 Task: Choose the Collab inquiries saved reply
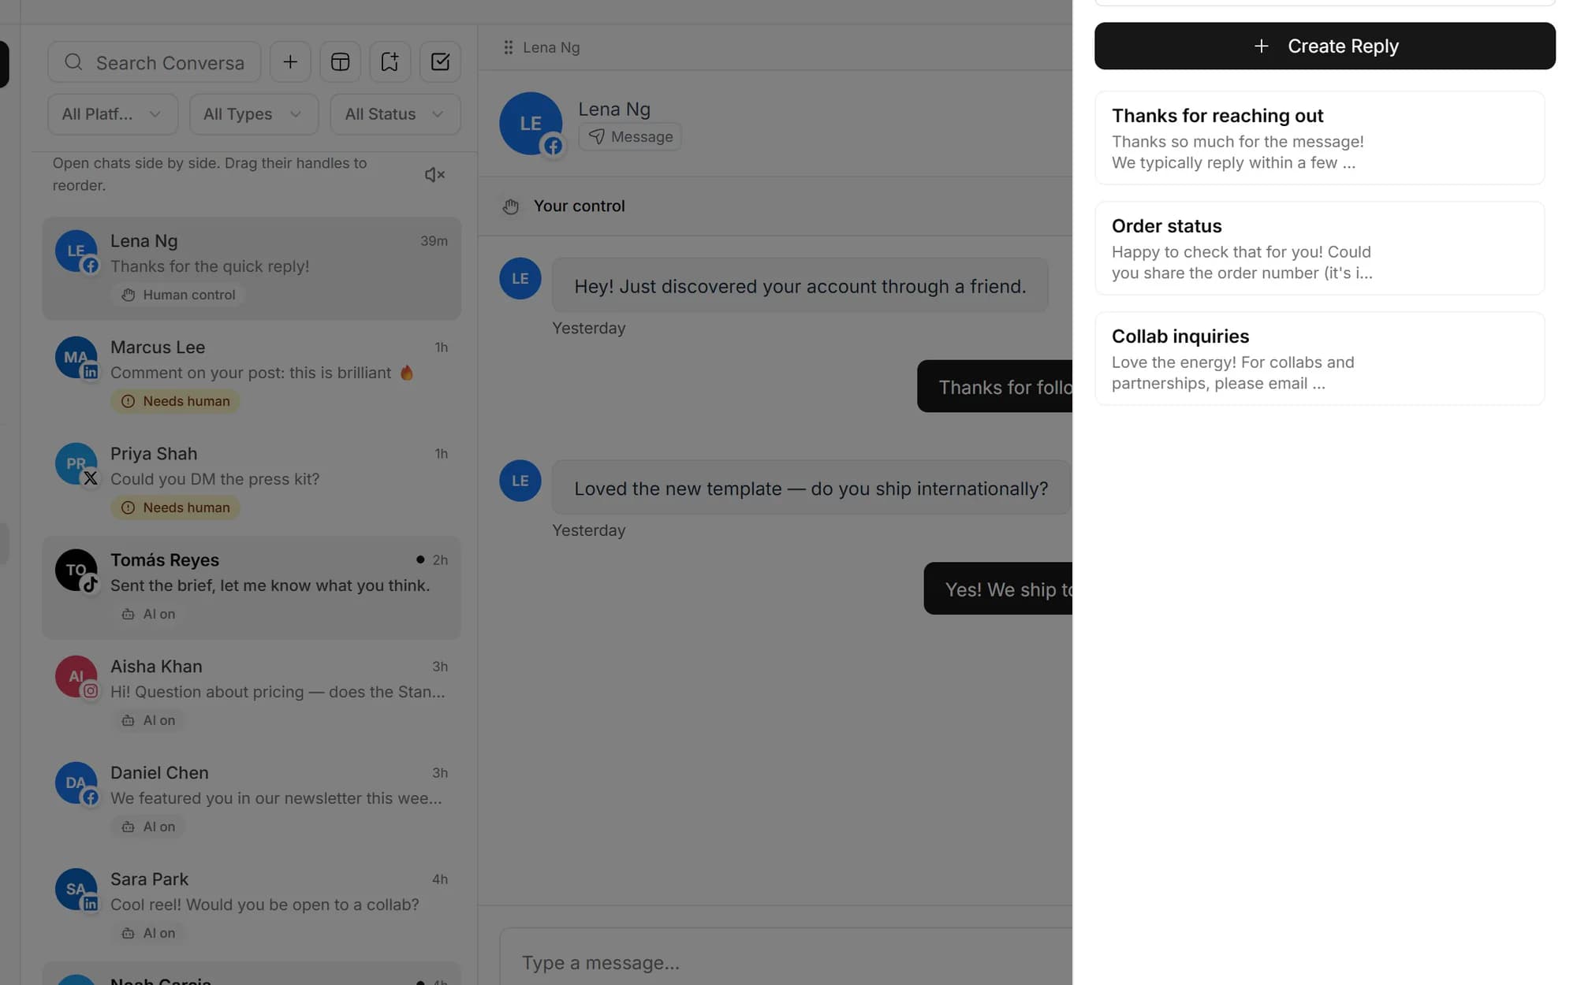(x=1319, y=359)
